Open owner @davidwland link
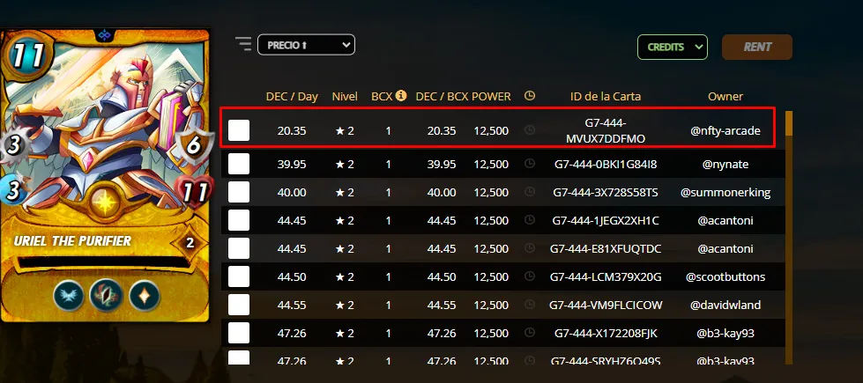The height and width of the screenshot is (383, 863). point(725,305)
